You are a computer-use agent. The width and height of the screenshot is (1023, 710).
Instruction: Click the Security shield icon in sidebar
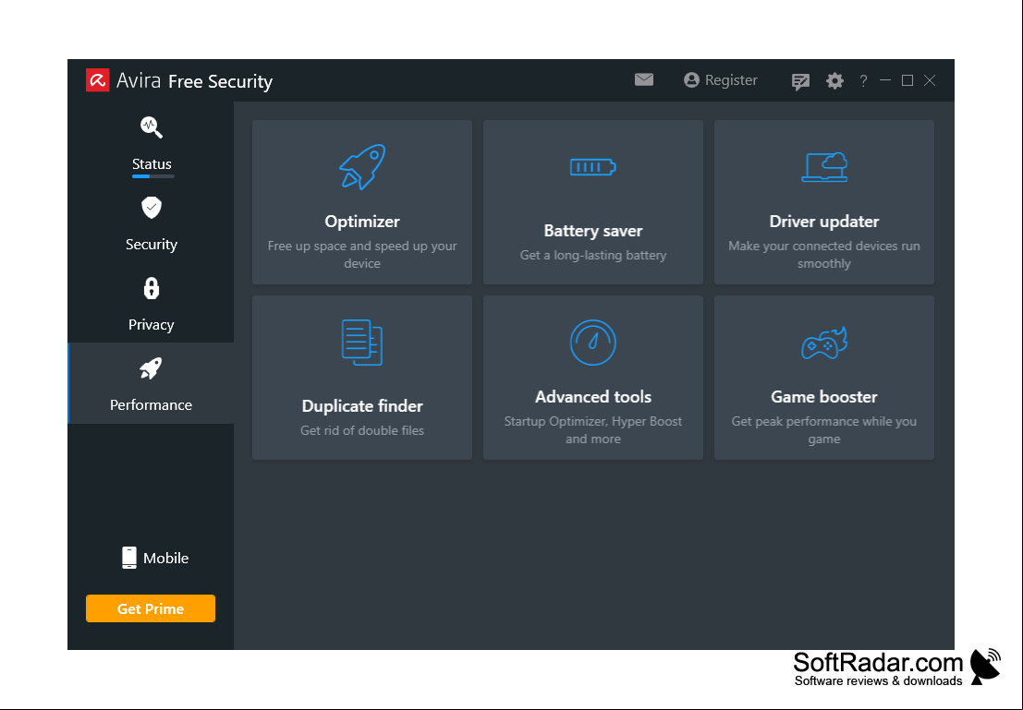152,208
